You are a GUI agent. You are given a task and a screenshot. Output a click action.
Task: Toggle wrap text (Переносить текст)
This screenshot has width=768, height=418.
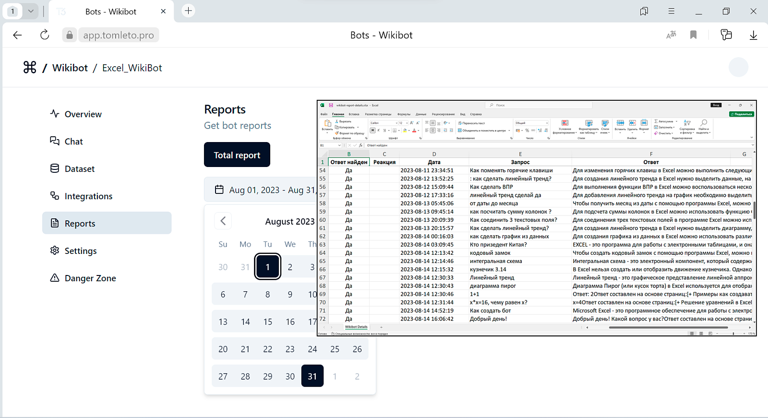(x=472, y=123)
